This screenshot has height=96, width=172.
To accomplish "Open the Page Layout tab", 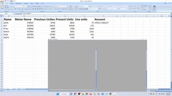I will 19,3.
